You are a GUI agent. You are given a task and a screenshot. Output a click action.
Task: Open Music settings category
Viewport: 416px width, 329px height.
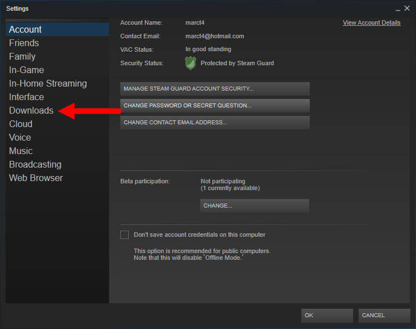pos(21,151)
